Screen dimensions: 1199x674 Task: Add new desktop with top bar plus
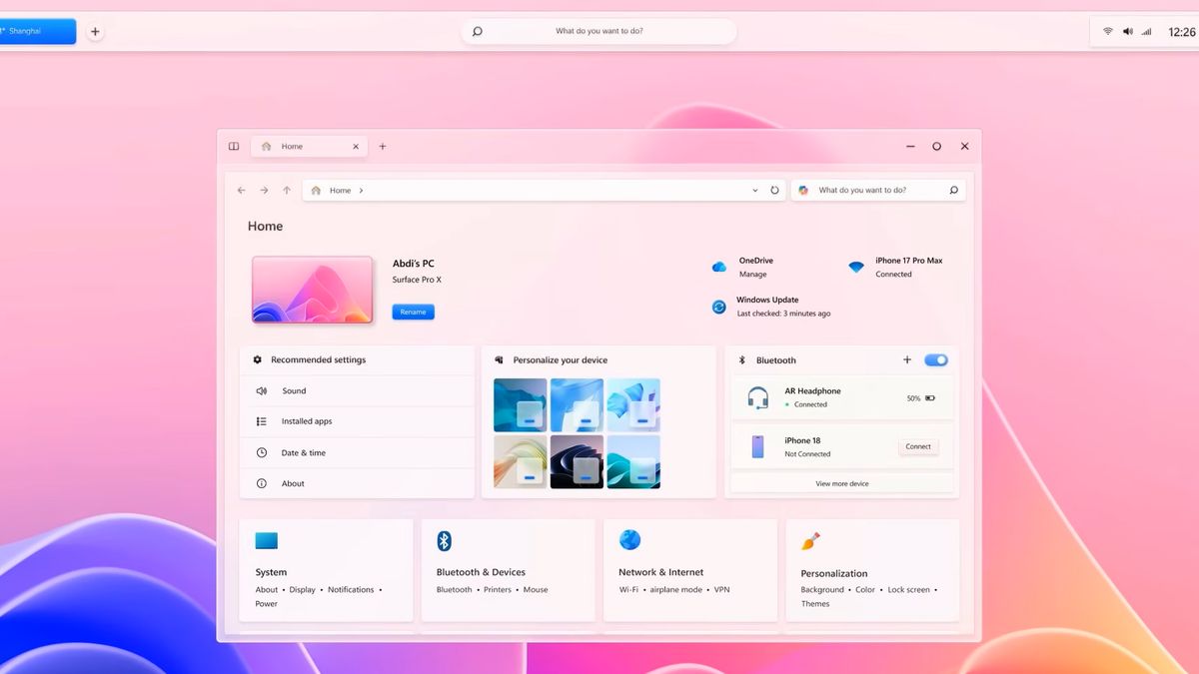(x=95, y=31)
